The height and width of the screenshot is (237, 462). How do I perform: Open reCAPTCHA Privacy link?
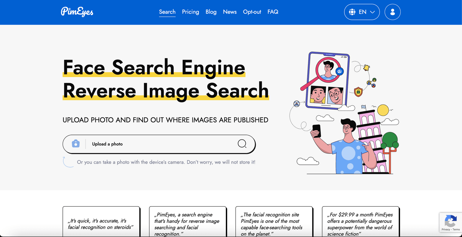446,229
